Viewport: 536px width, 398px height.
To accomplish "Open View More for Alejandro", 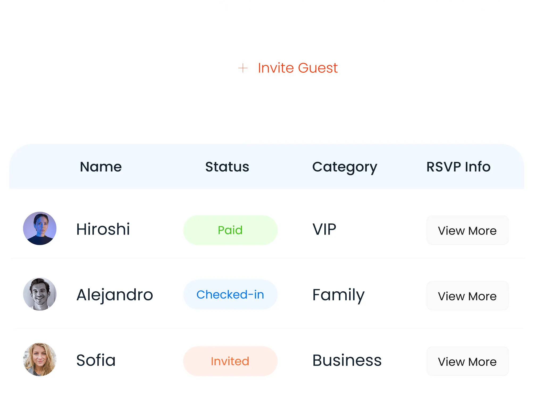I will 467,296.
